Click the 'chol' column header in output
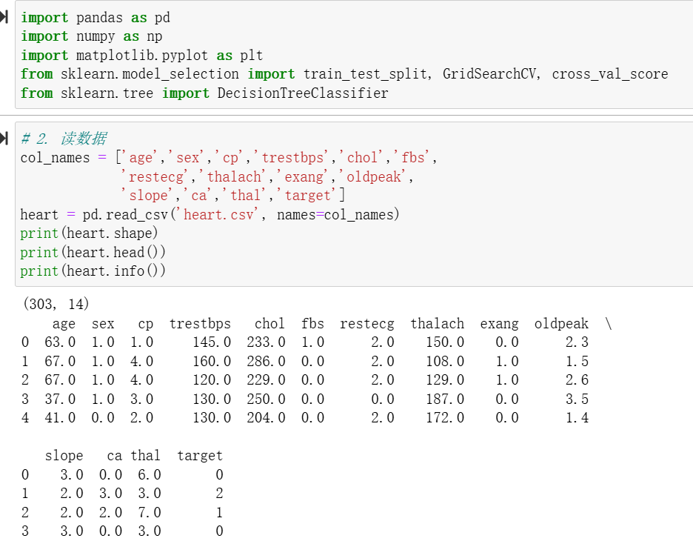Viewport: 693px width, 544px height. point(269,324)
